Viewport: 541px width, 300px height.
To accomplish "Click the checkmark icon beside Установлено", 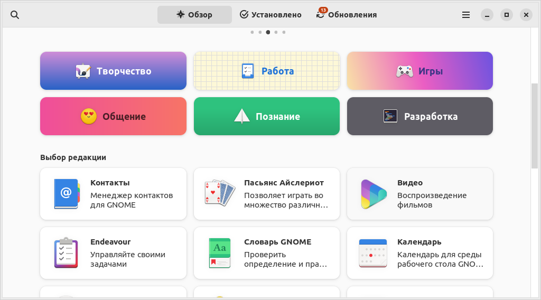I will pyautogui.click(x=244, y=14).
